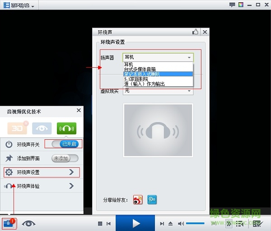Open the skin color palette icon

(242, 5)
